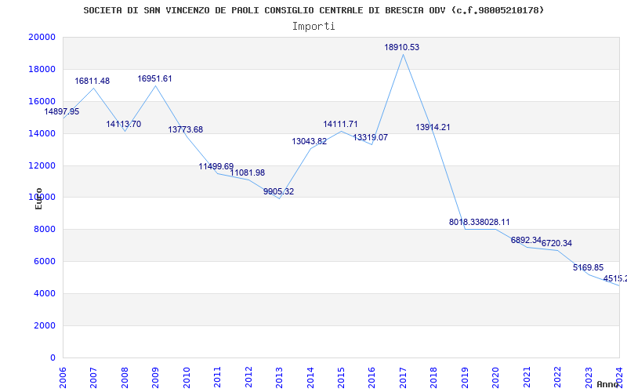The image size is (627, 392).
Task: Click the data label 14113.70
Action: coord(124,124)
